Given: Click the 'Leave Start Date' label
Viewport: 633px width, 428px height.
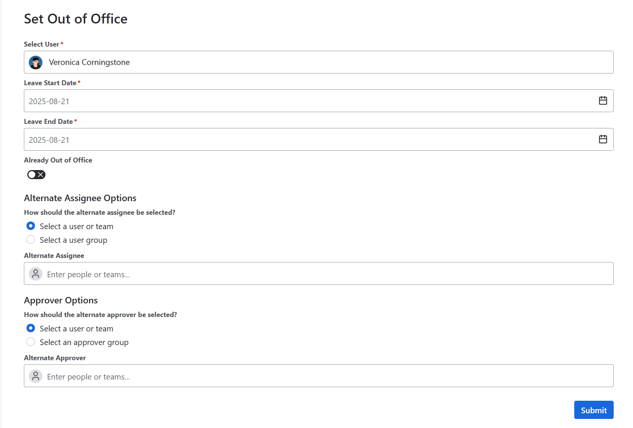Looking at the screenshot, I should (50, 83).
